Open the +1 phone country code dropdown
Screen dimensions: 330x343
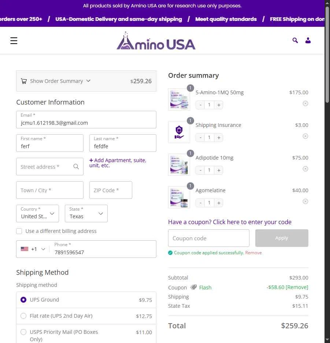[33, 249]
